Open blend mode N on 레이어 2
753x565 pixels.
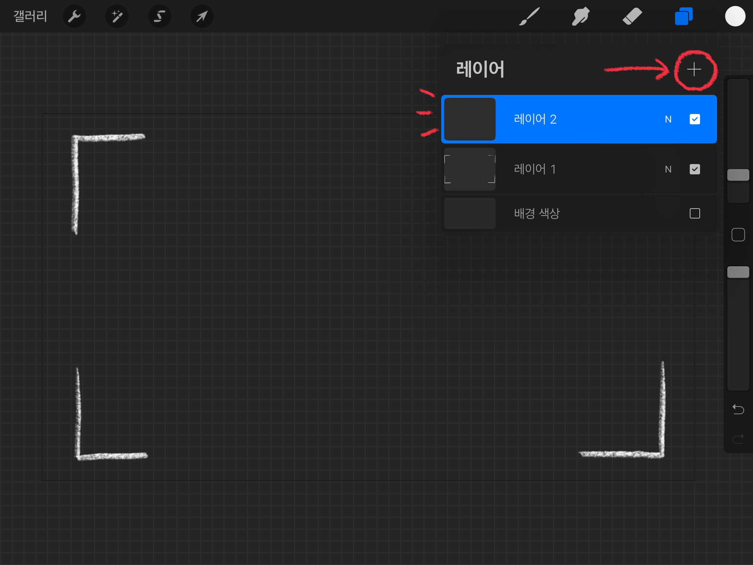pos(668,119)
